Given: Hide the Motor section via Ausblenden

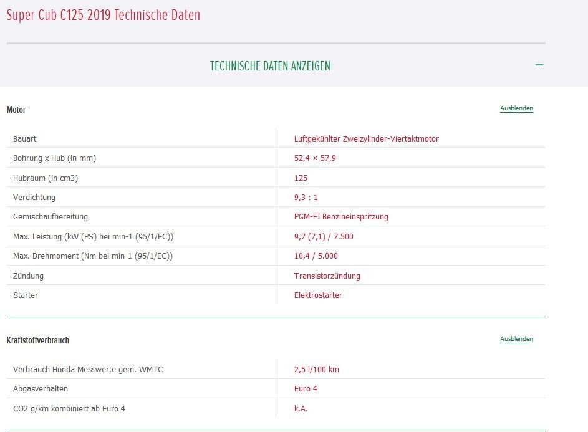Looking at the screenshot, I should [516, 108].
